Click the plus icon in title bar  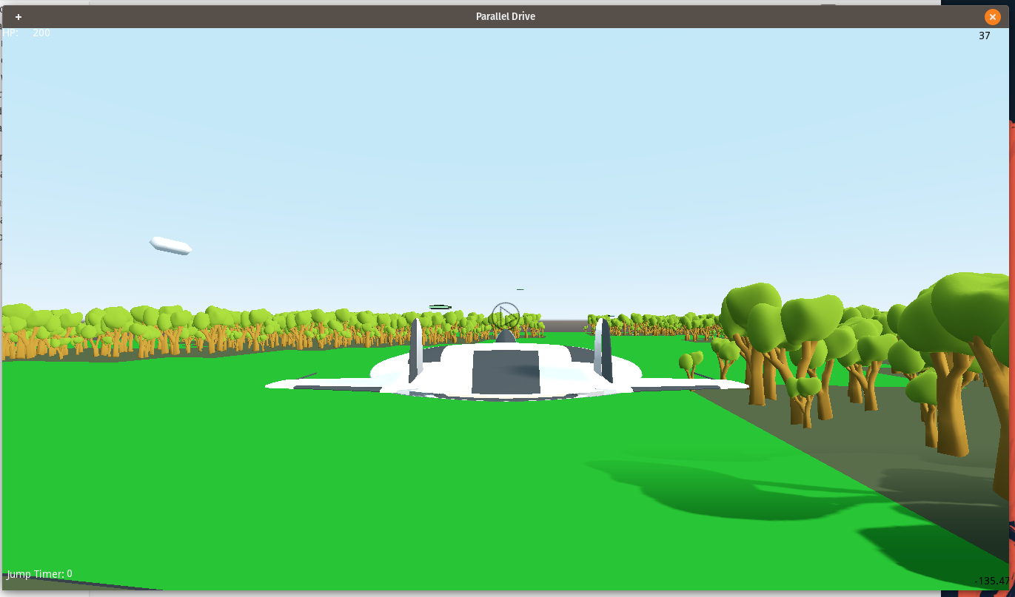pyautogui.click(x=19, y=16)
